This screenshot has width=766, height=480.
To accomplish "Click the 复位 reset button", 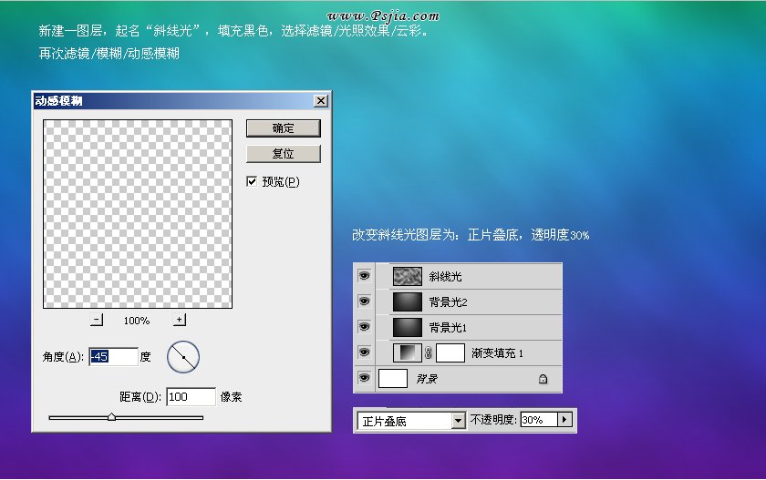I will coord(284,154).
